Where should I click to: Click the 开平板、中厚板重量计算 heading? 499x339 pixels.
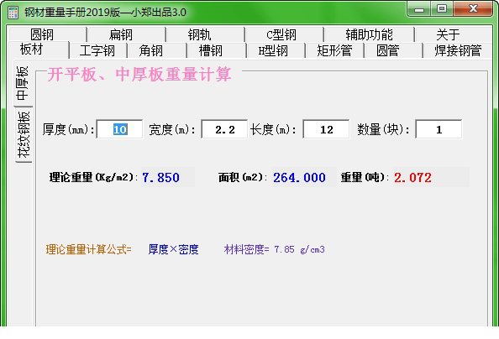[139, 74]
